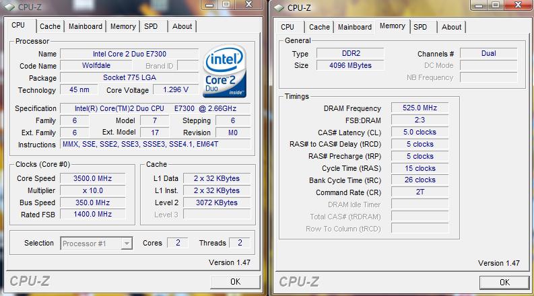
Task: Select the Memory tab in right CPU-Z window
Action: 393,26
